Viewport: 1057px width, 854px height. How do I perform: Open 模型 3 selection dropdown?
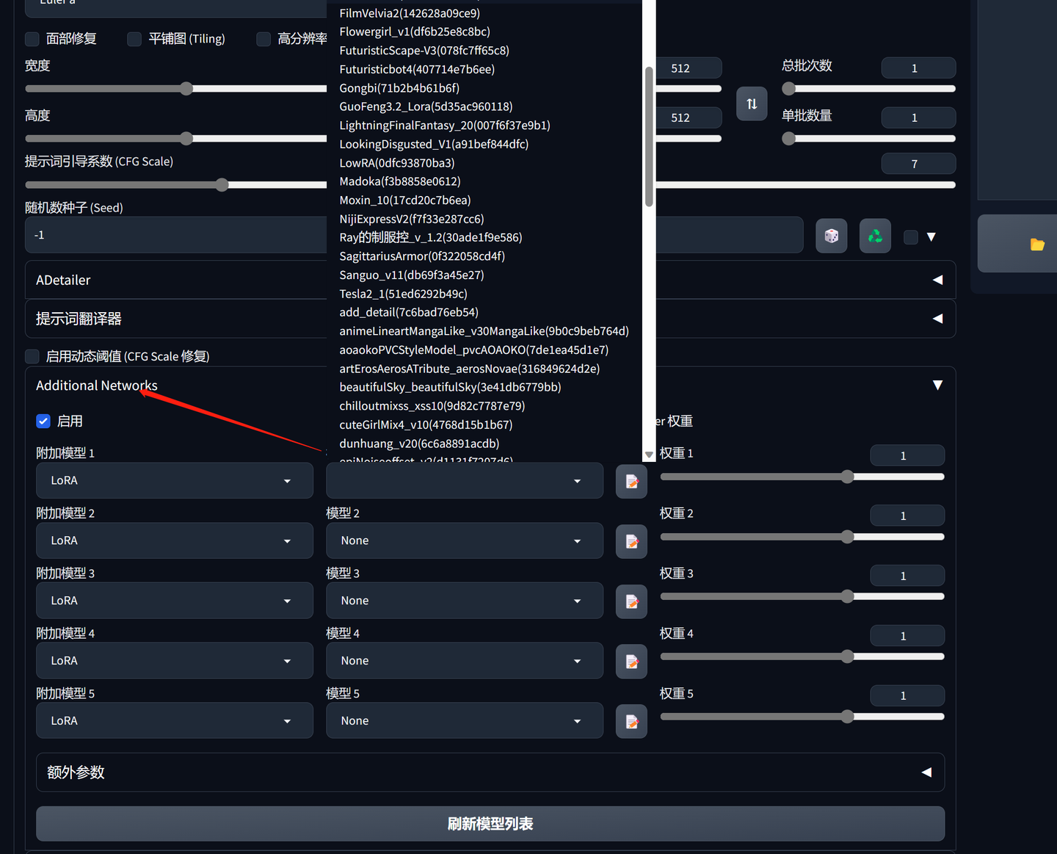click(x=465, y=601)
